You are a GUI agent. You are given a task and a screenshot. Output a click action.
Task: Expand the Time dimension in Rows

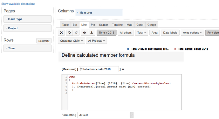pyautogui.click(x=27, y=48)
